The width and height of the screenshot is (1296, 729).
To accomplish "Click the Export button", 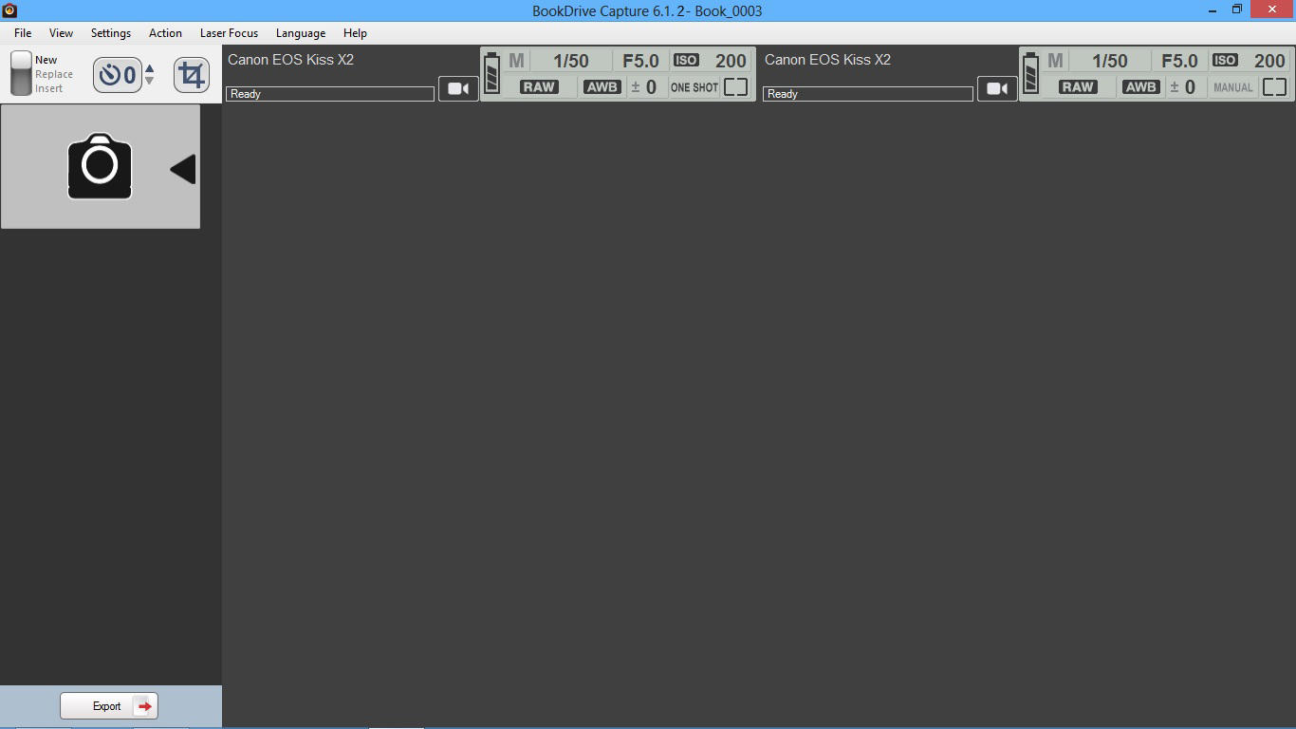I will (x=109, y=706).
